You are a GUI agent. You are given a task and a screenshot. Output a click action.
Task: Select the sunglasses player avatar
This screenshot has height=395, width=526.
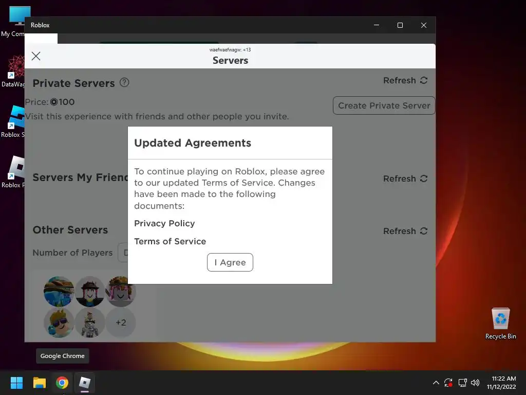point(59,322)
